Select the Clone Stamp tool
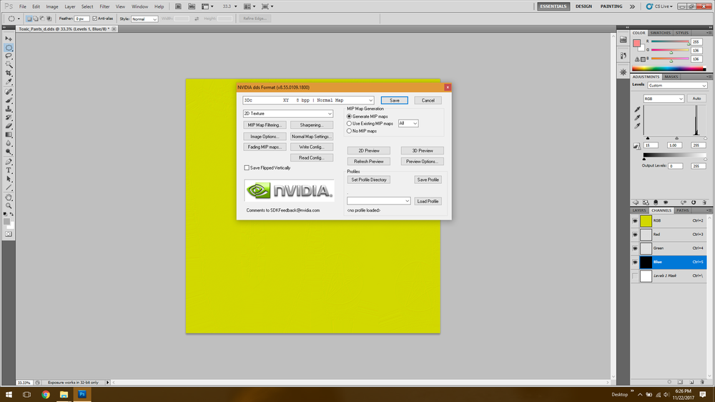 9,109
